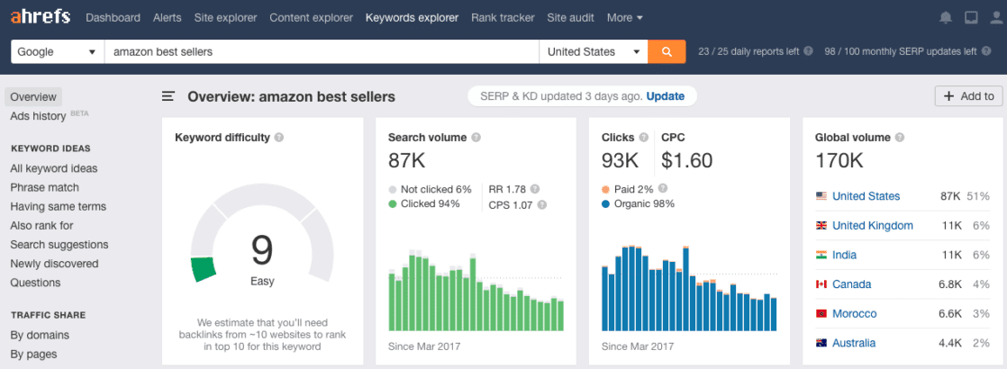Click help icon beside monthly SERP updates left
This screenshot has height=369, width=1007.
(x=986, y=51)
